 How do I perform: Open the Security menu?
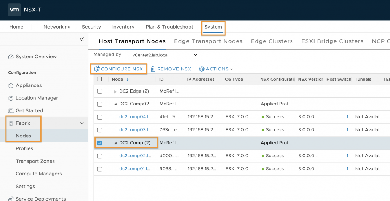[91, 27]
